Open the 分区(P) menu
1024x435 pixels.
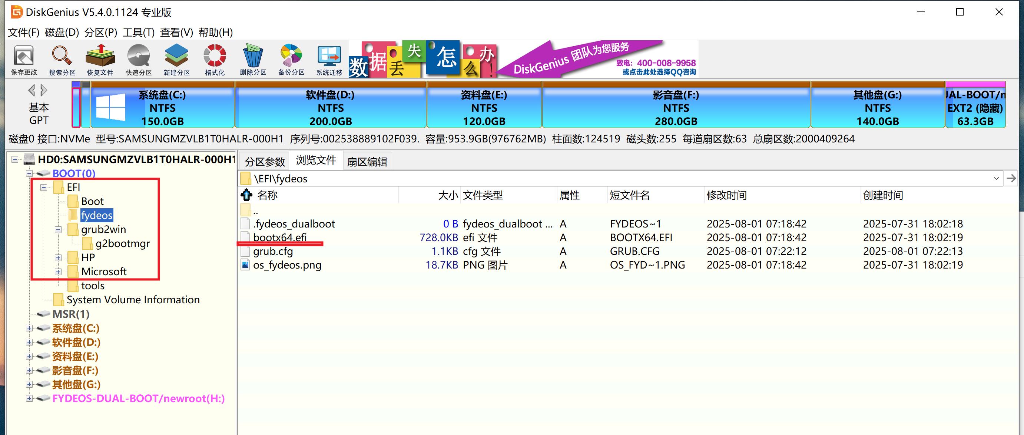[x=100, y=32]
